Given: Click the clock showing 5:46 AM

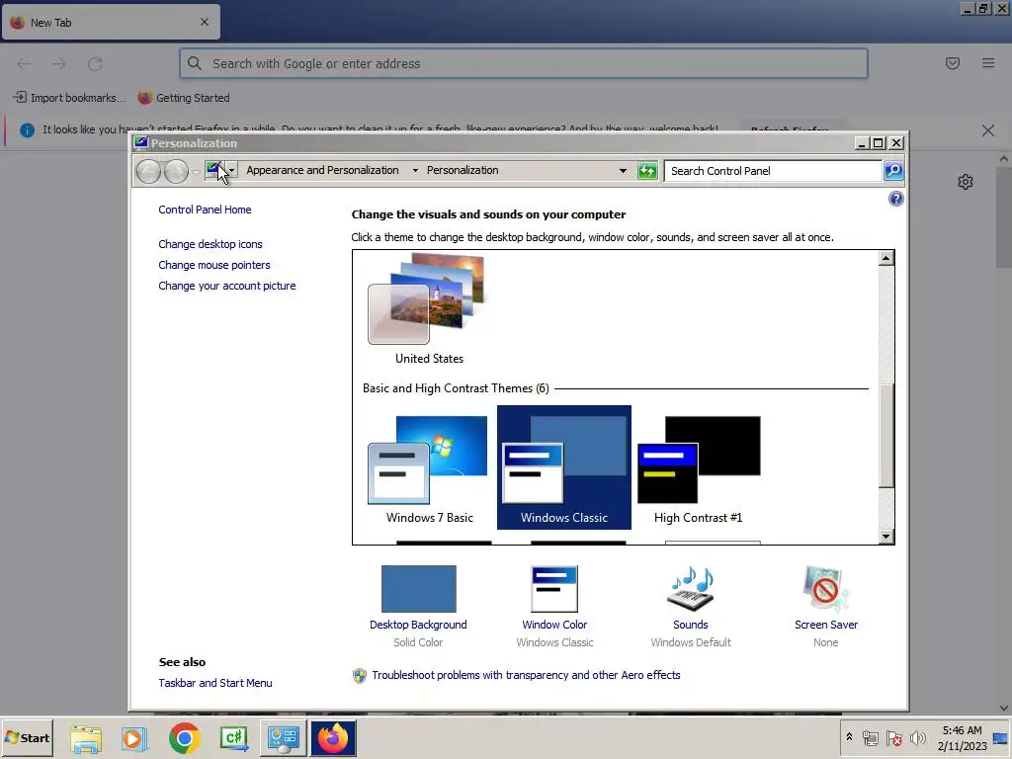Looking at the screenshot, I should (963, 730).
